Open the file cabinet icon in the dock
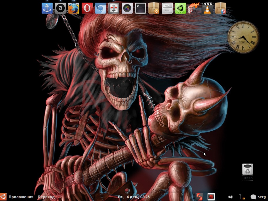 (167, 8)
